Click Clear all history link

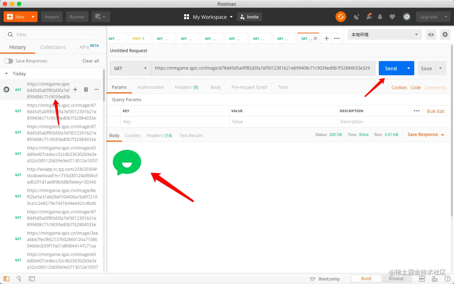tap(90, 61)
